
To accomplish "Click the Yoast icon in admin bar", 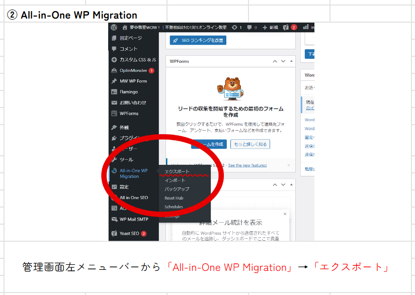I will point(285,27).
